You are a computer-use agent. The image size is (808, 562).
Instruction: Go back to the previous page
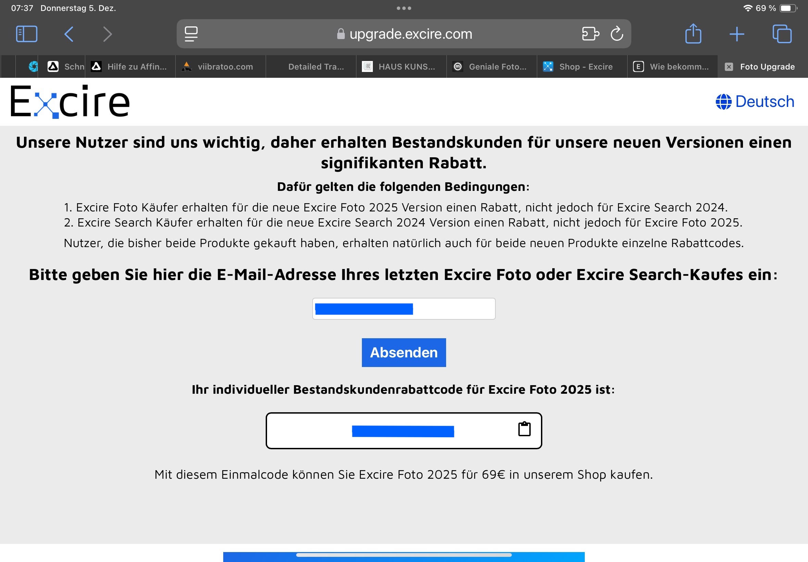[x=69, y=34]
